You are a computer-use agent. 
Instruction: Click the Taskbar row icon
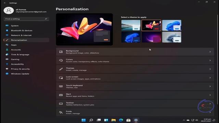click(x=61, y=104)
